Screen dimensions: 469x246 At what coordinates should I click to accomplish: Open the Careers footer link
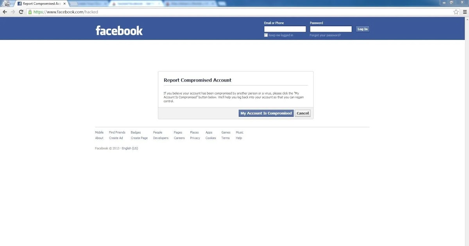179,138
